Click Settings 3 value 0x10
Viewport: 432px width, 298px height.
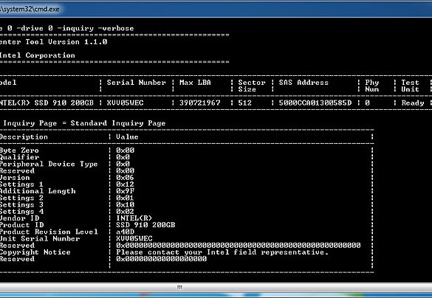(125, 205)
